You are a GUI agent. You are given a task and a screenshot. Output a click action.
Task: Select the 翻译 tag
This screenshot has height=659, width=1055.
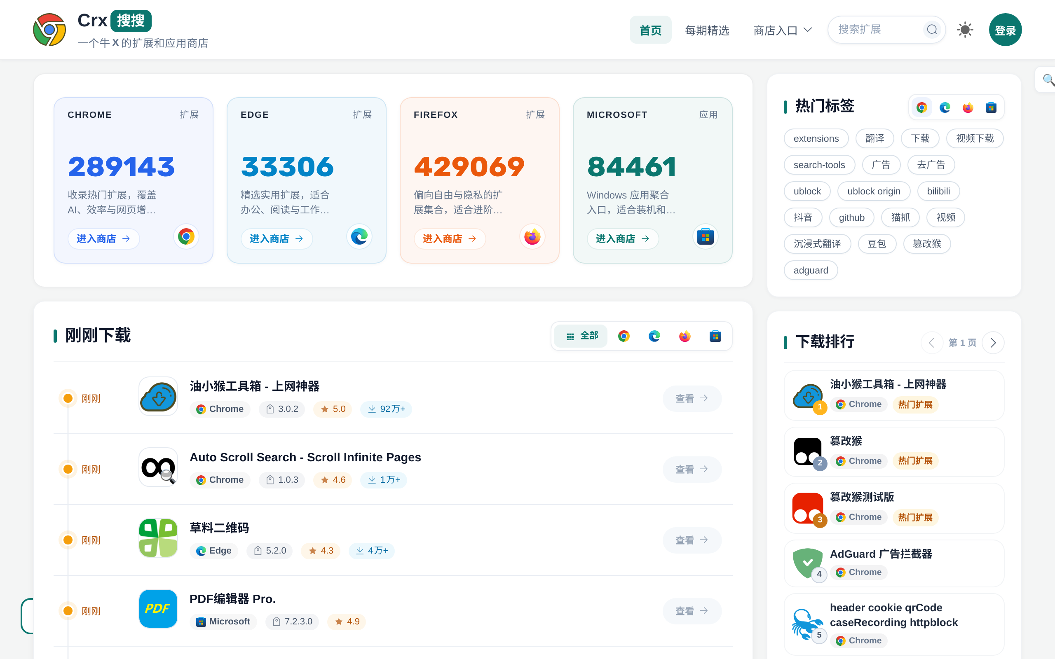pyautogui.click(x=874, y=139)
